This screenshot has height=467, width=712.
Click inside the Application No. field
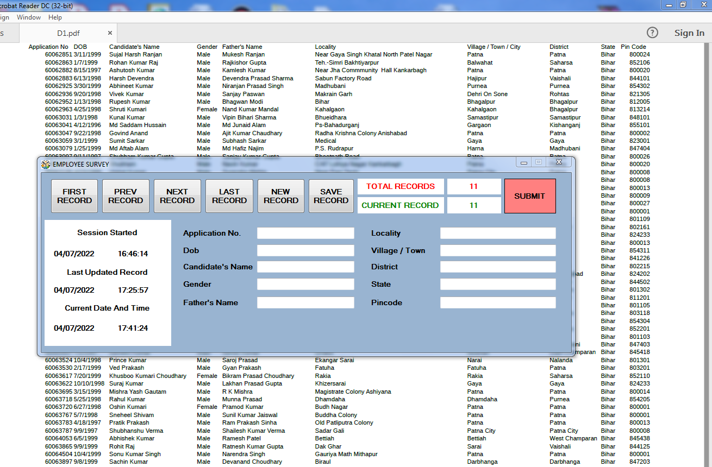click(x=305, y=232)
